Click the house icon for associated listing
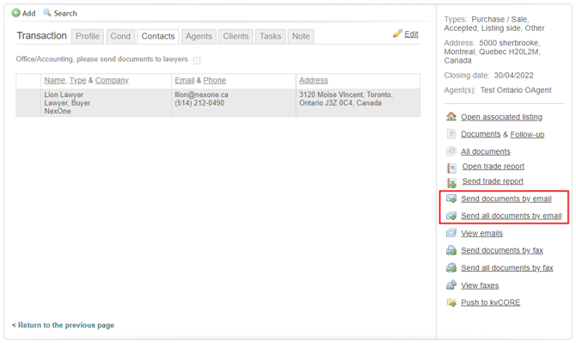This screenshot has height=343, width=576. [451, 116]
